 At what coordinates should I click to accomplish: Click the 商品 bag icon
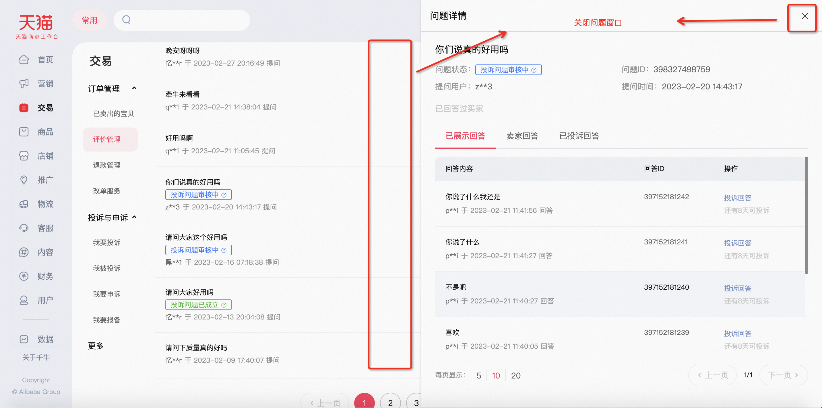24,132
